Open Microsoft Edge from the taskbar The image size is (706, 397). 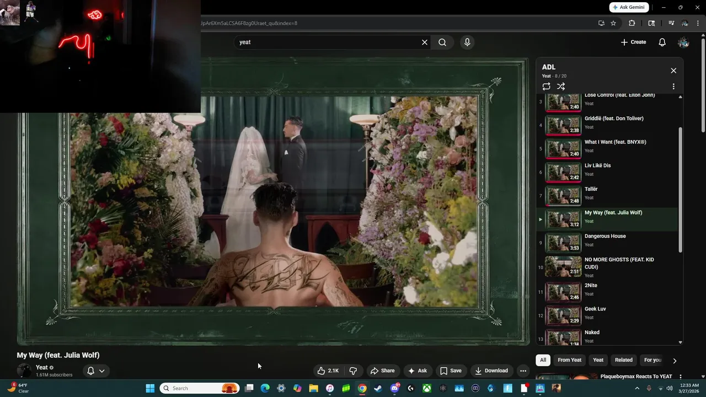coord(265,388)
